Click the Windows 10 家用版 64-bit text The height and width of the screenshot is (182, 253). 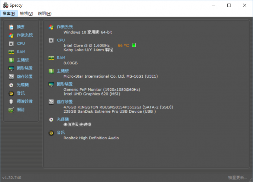87,32
